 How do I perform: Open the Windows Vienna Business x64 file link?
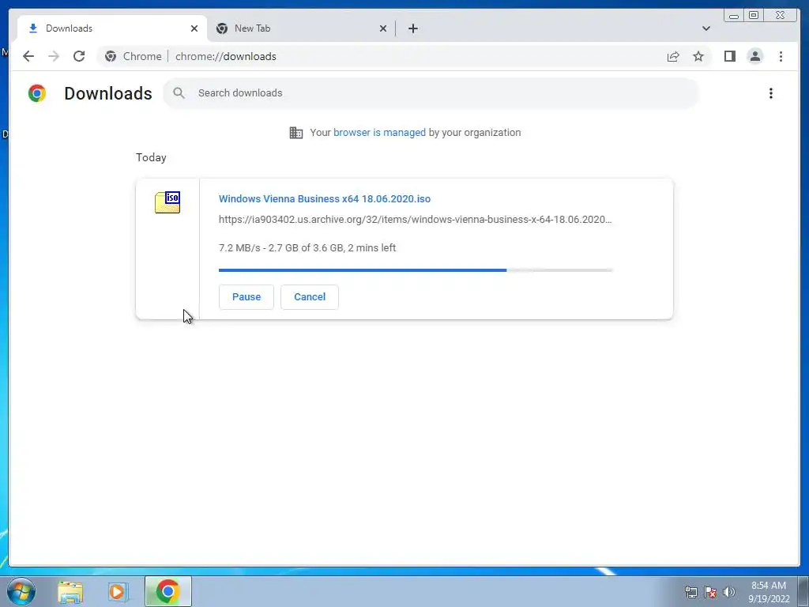pyautogui.click(x=325, y=198)
